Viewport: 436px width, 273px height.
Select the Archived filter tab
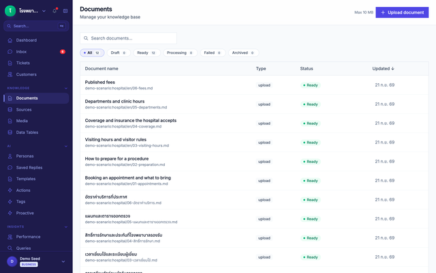(x=243, y=53)
